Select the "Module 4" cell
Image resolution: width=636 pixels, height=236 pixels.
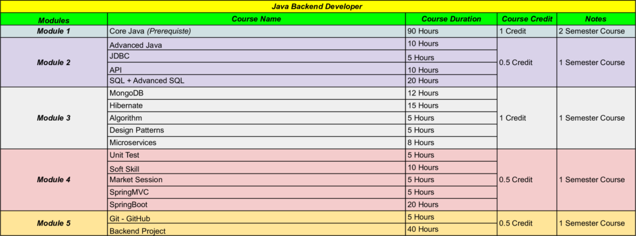pos(54,180)
